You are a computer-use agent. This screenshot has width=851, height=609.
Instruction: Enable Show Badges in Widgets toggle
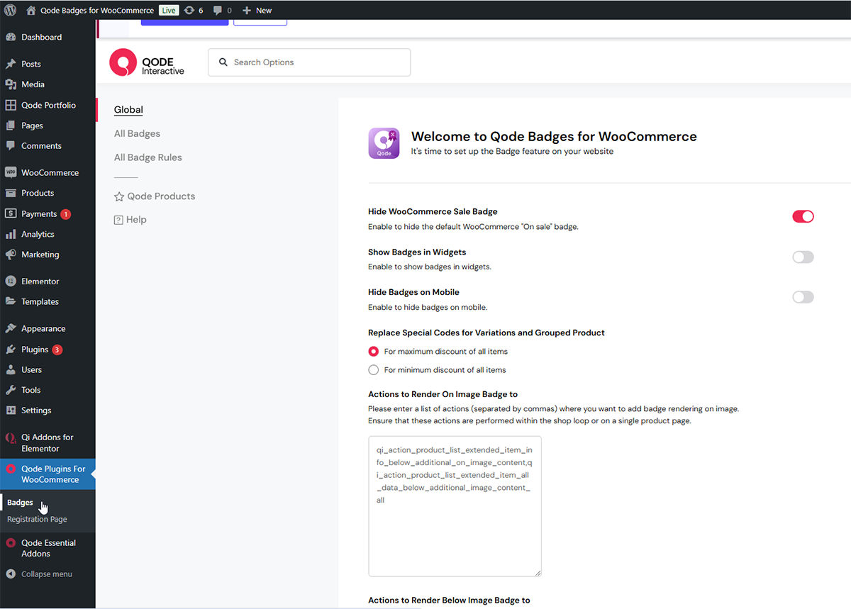tap(803, 257)
